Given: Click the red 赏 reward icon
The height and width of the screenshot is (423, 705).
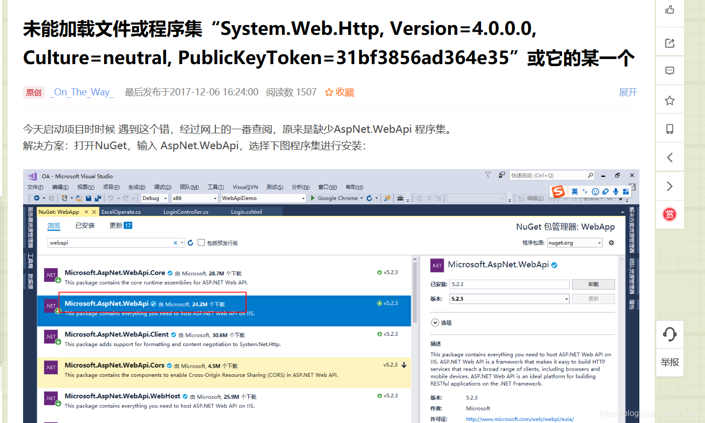Looking at the screenshot, I should point(670,214).
